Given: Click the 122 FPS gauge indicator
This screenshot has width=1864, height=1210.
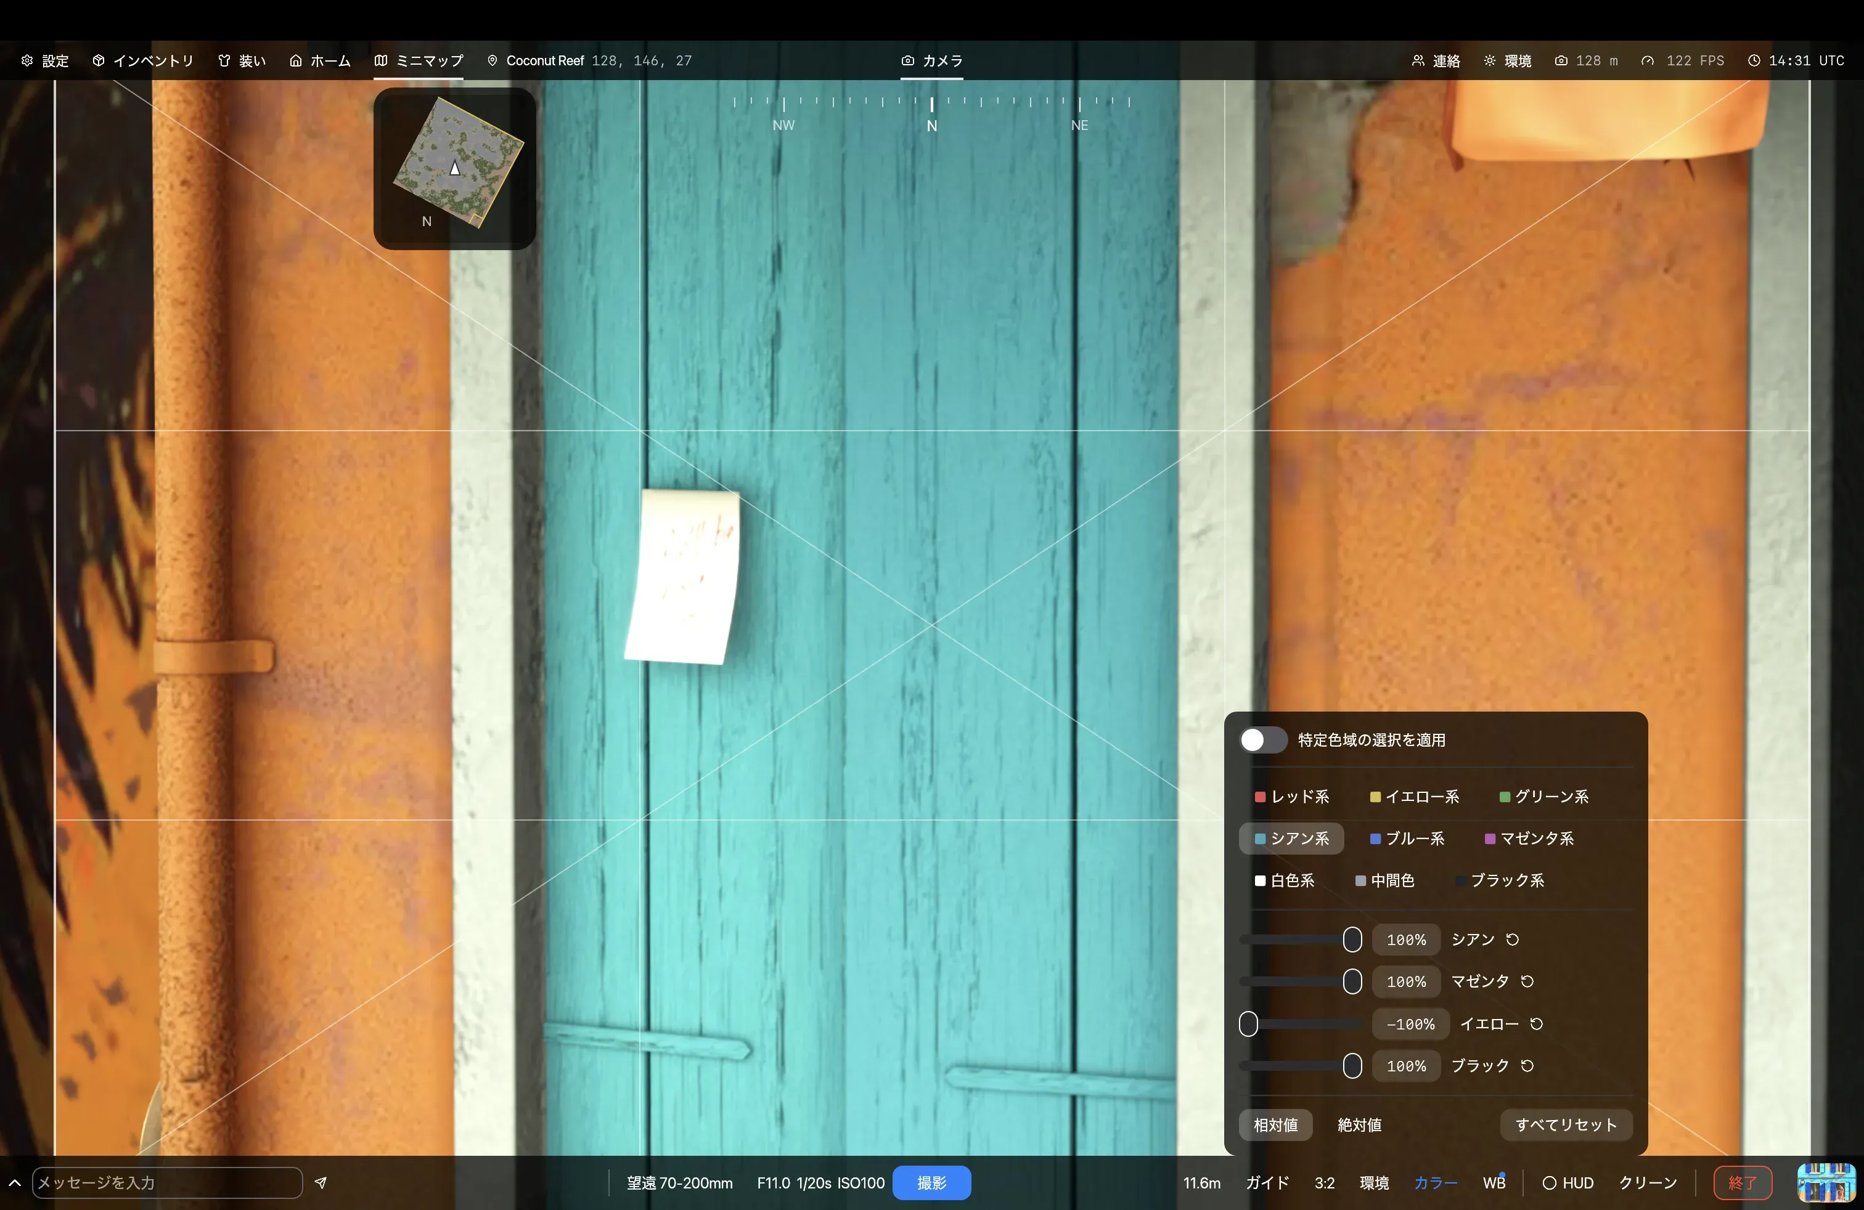Looking at the screenshot, I should tap(1682, 60).
